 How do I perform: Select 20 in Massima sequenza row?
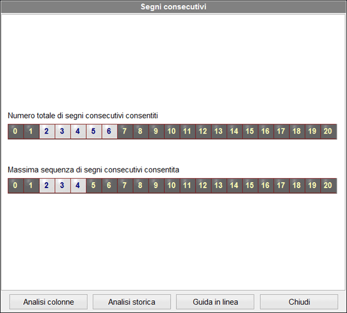pos(328,186)
